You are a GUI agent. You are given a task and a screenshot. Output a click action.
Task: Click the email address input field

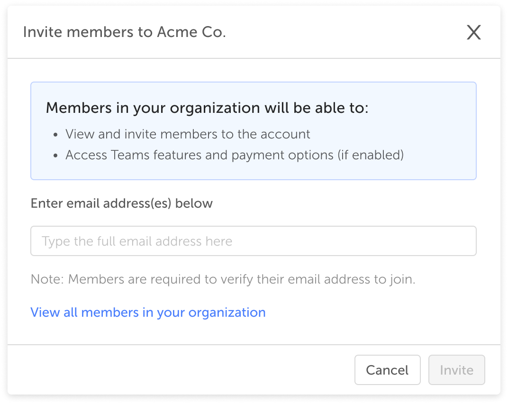(254, 241)
